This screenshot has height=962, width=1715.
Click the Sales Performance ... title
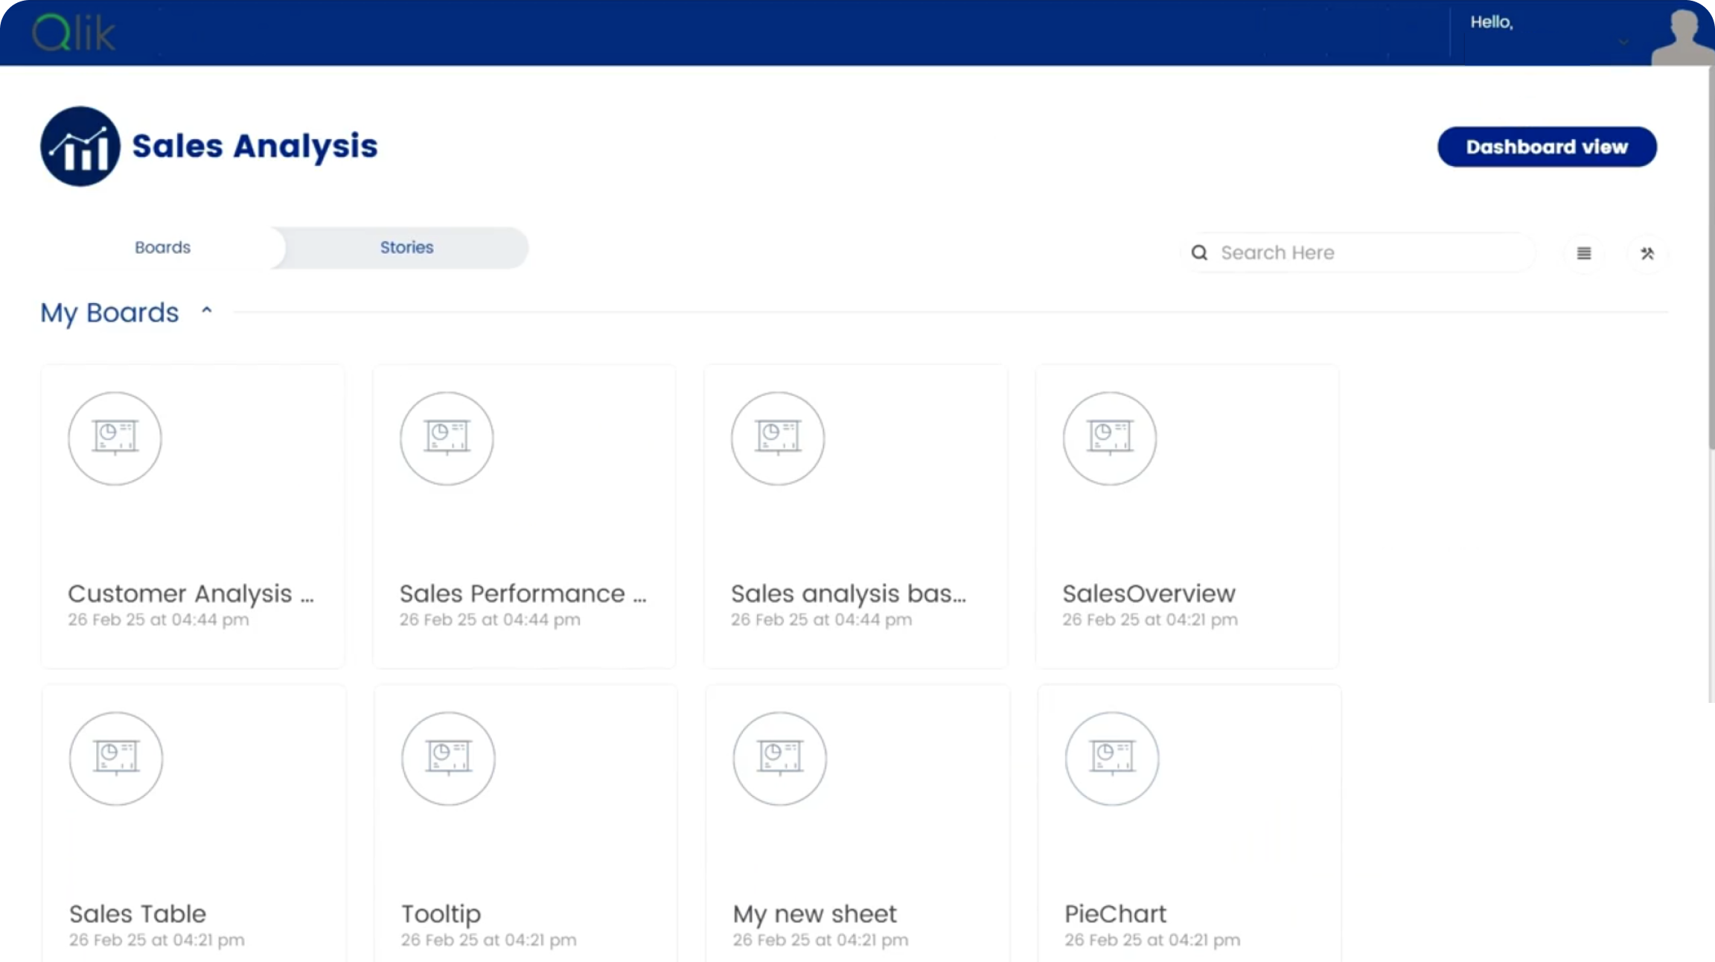[523, 593]
